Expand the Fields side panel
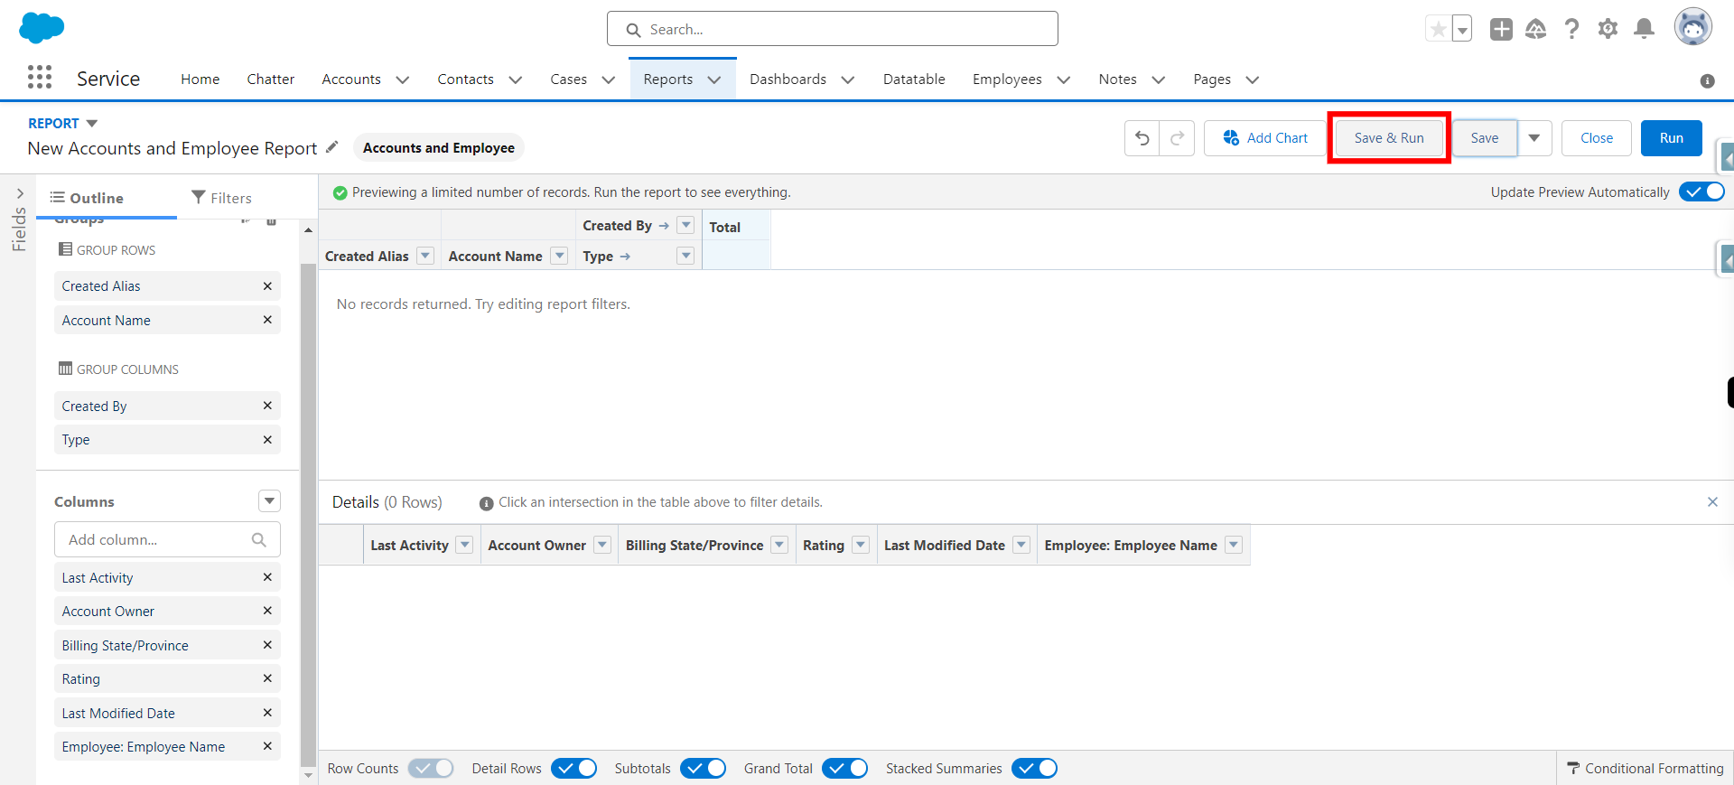The image size is (1734, 785). 19,193
